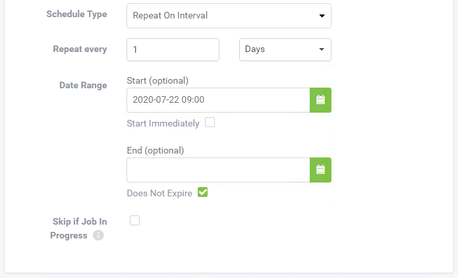458x278 pixels.
Task: Focus the Start date field showing 2020-07-22 09:00
Action: [218, 100]
